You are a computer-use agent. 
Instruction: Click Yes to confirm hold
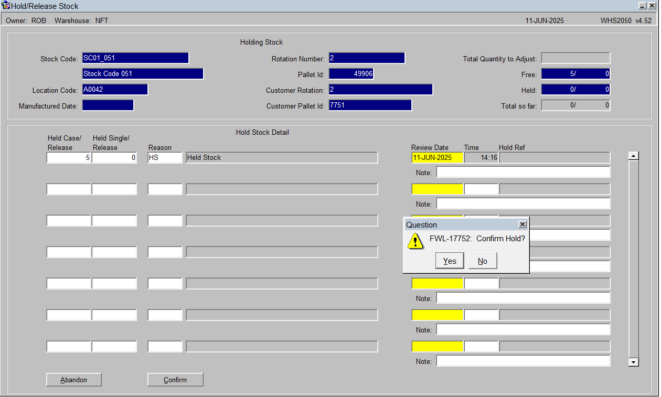click(450, 261)
